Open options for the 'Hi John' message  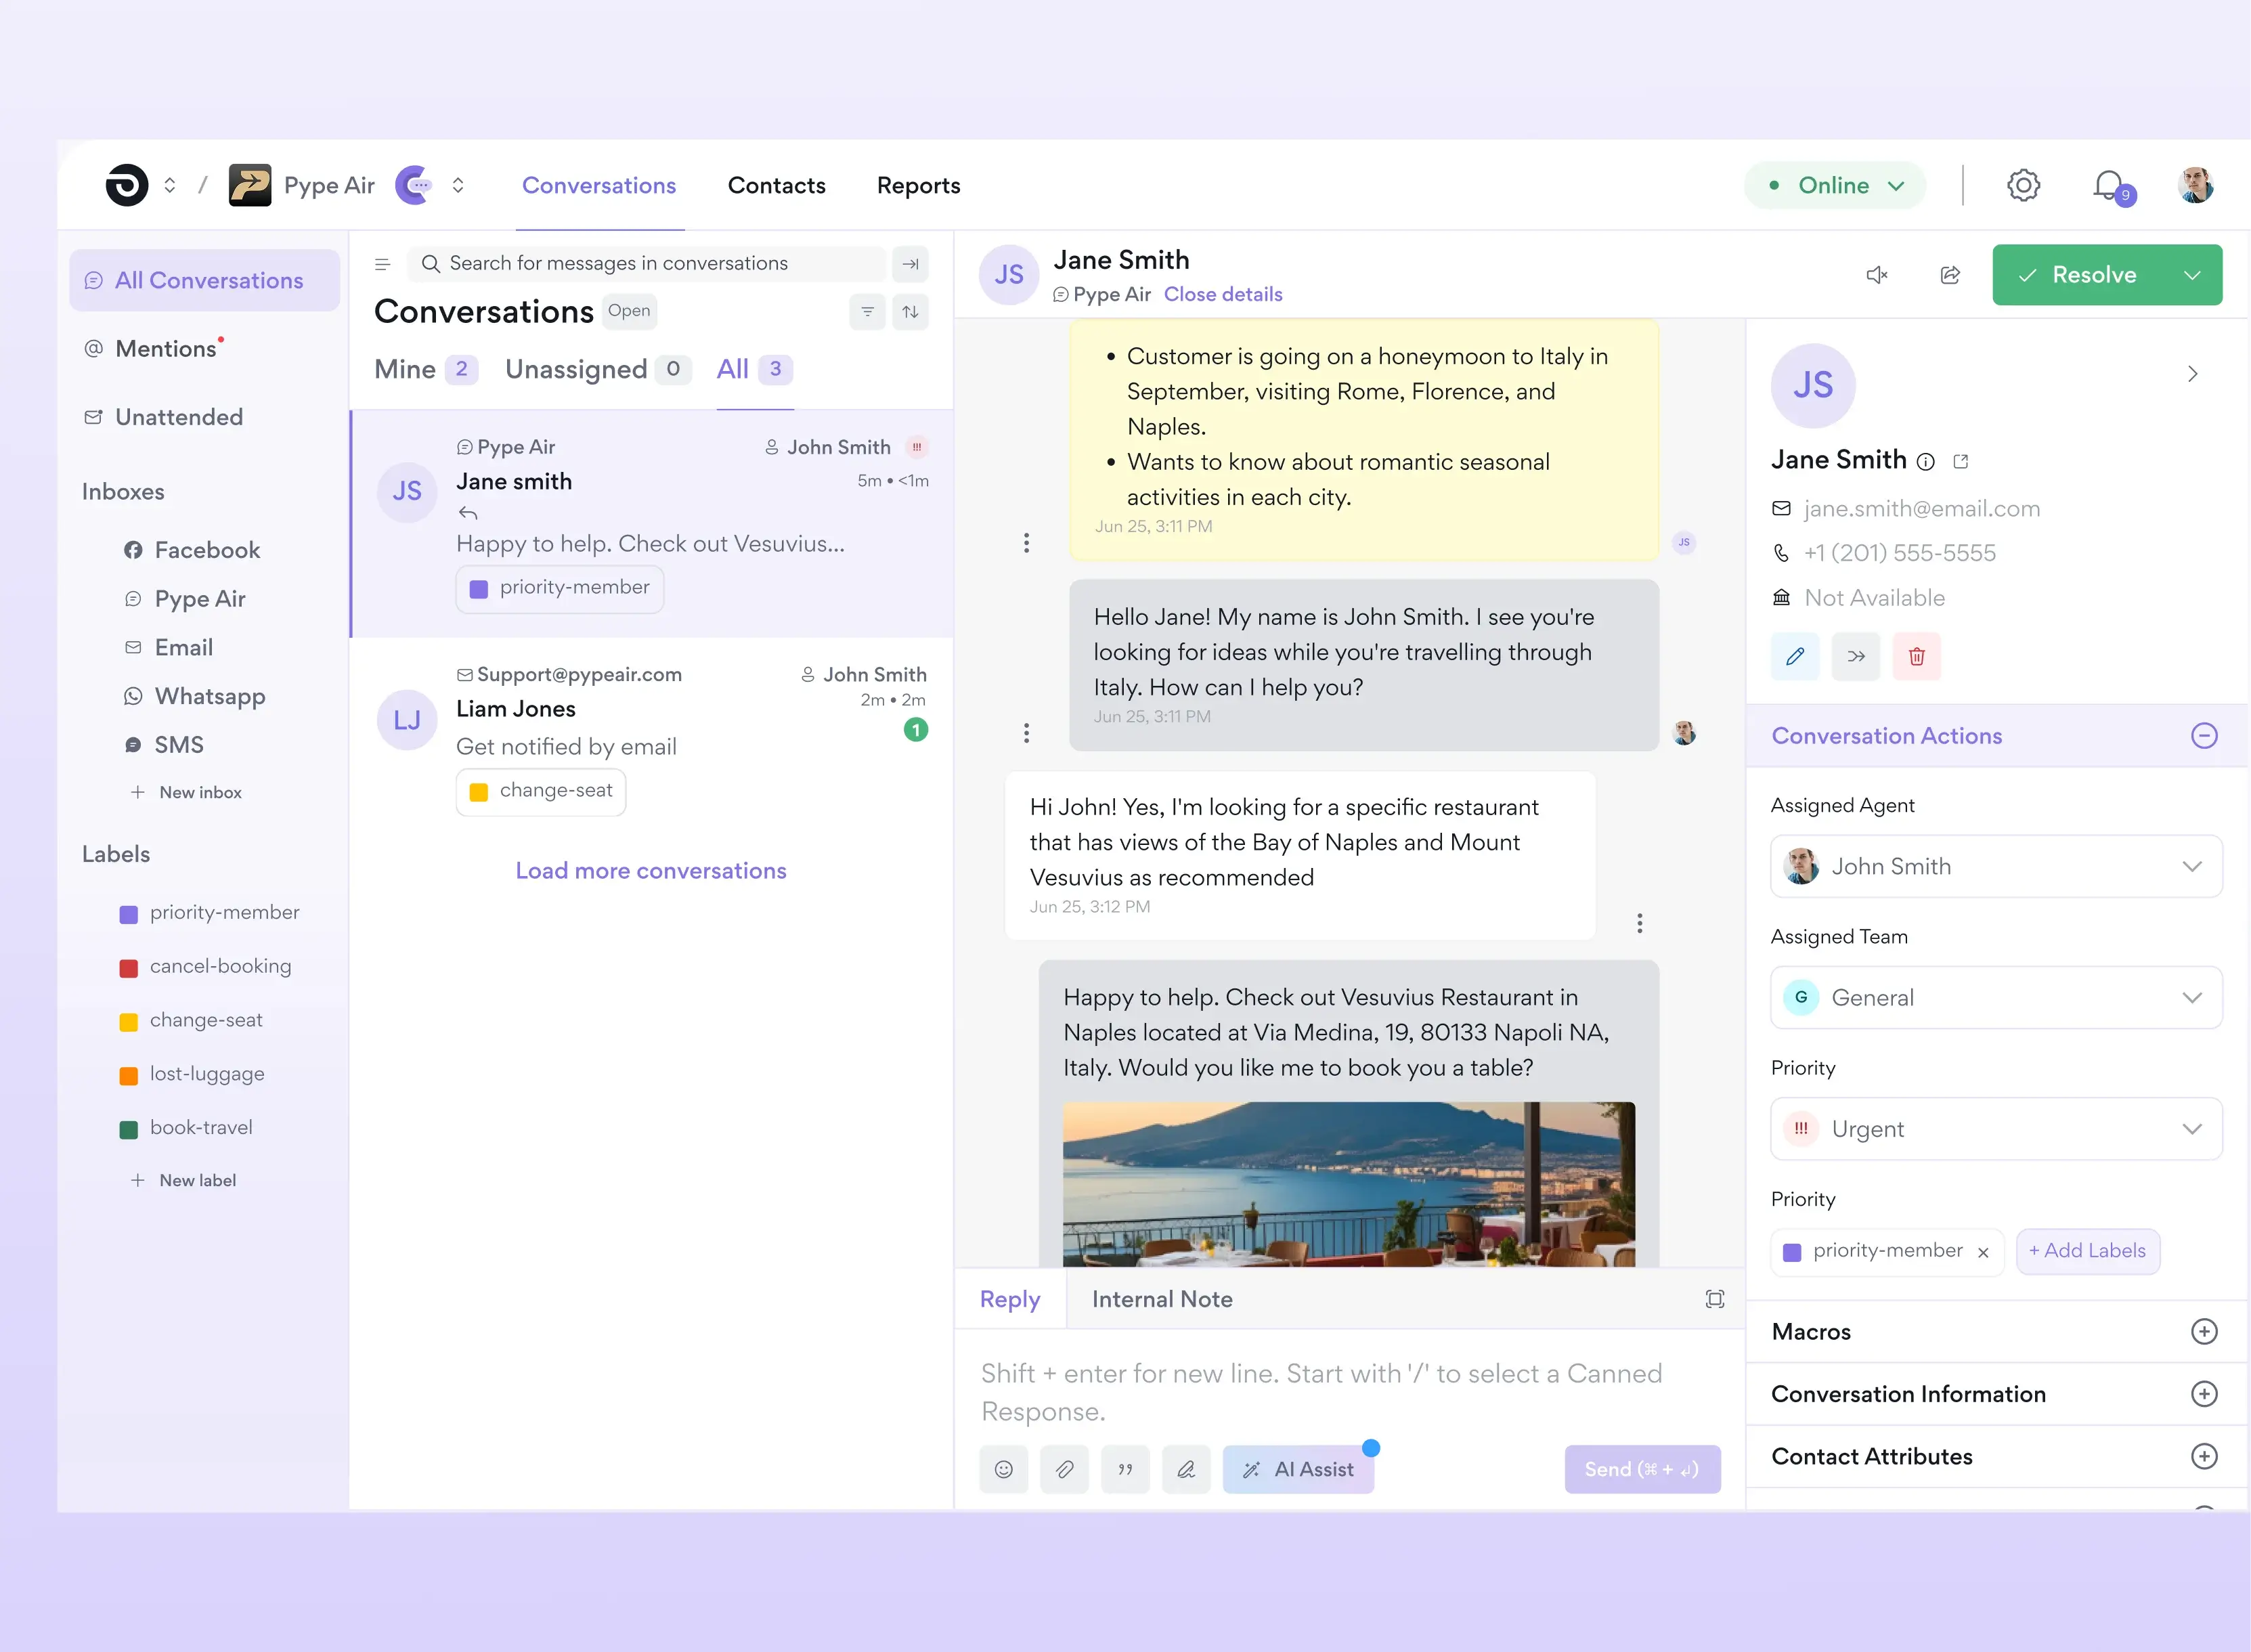coord(1640,923)
